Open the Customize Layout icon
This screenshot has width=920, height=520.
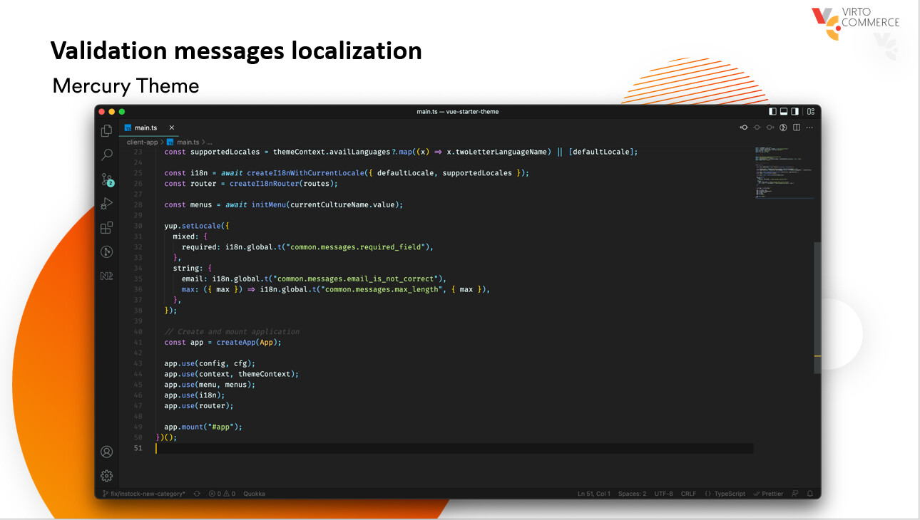pyautogui.click(x=810, y=112)
